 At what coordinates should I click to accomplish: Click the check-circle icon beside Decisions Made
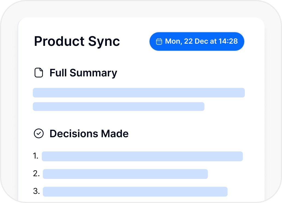point(39,133)
